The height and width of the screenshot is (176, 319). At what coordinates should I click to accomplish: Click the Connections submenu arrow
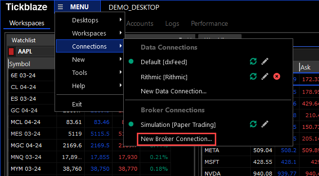tap(121, 46)
